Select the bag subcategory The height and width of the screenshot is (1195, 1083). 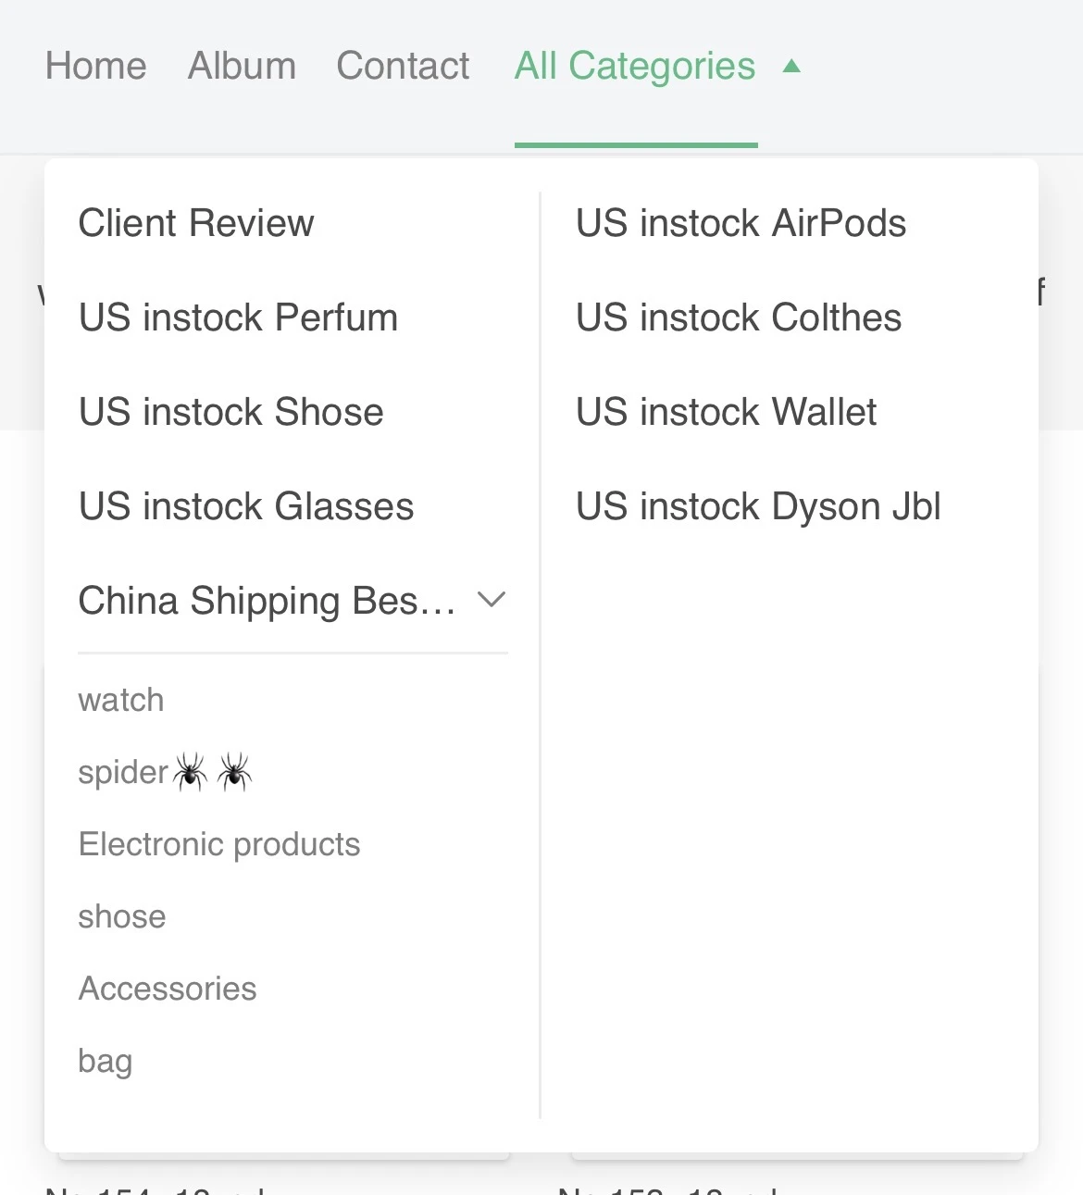tap(106, 1061)
